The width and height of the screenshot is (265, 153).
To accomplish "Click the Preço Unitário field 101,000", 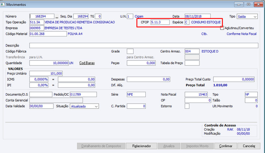I will [x=46, y=73].
